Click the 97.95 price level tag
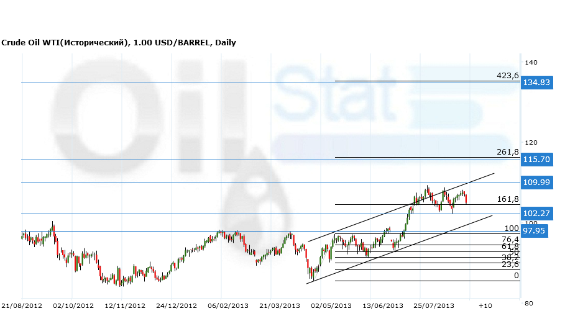565x316 pixels. [x=534, y=231]
